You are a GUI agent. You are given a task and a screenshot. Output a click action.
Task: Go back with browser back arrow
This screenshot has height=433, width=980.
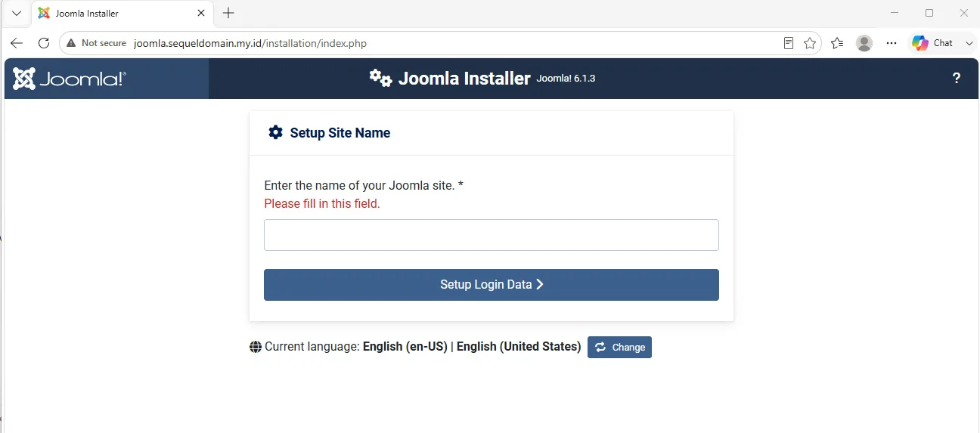click(x=17, y=43)
